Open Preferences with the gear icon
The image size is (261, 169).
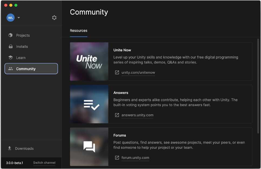click(54, 18)
